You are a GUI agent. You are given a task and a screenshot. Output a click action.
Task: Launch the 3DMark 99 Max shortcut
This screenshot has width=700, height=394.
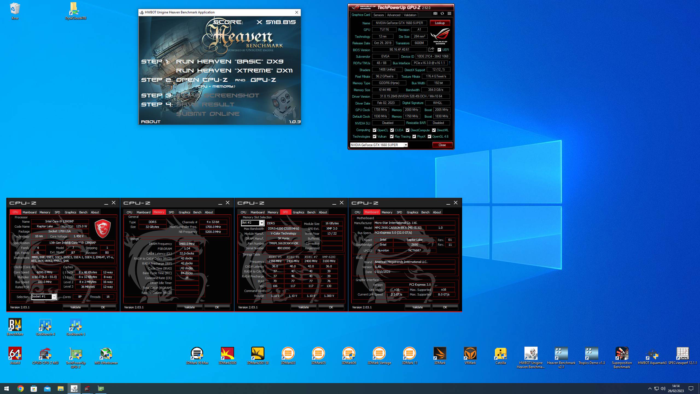[x=197, y=356]
